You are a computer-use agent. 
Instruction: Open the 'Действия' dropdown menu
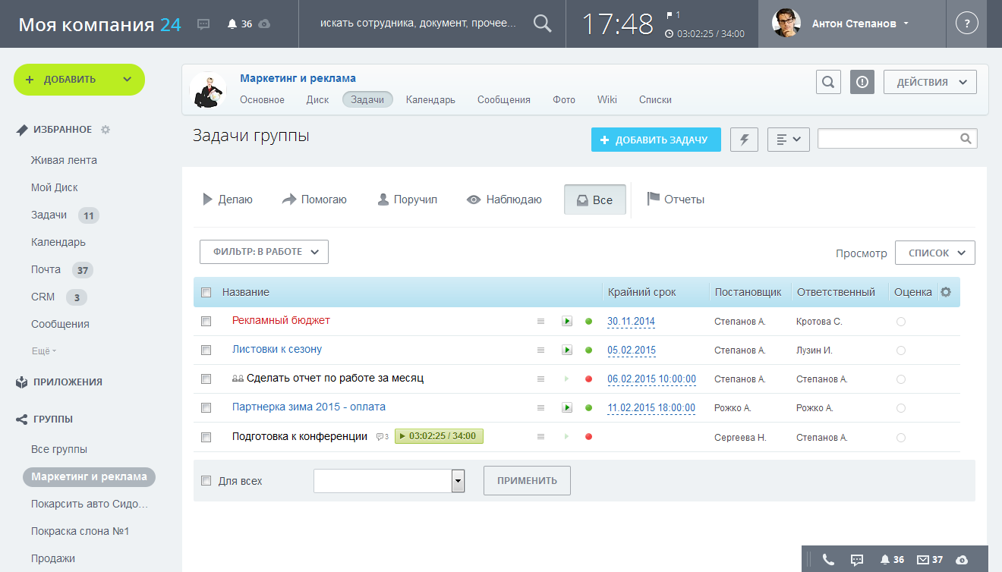930,82
